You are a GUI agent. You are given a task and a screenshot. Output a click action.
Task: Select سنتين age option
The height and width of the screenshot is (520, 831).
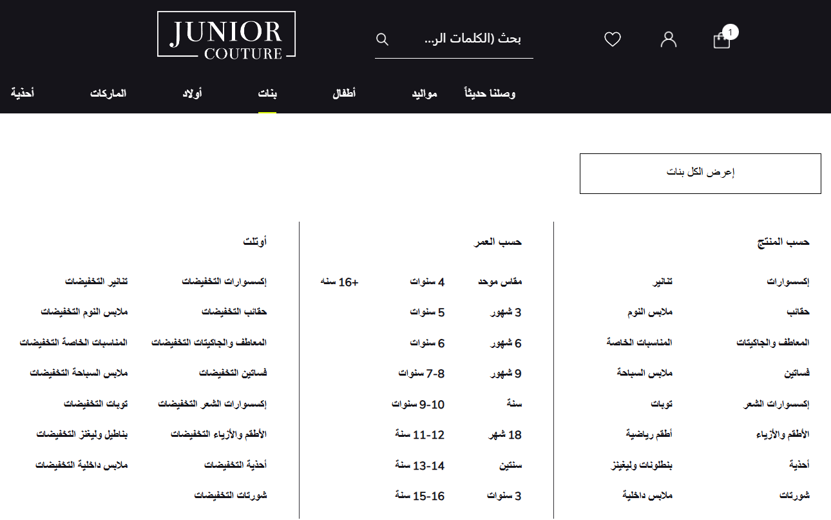point(511,465)
